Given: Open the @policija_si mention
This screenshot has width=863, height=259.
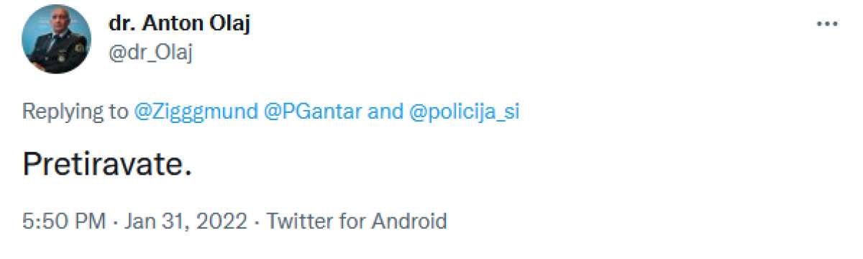Looking at the screenshot, I should click(465, 112).
